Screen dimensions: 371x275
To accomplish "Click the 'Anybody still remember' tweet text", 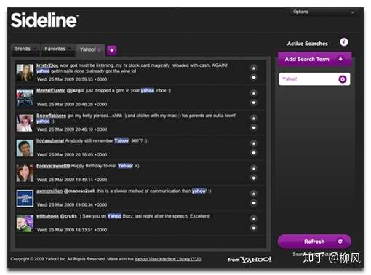I will (89, 141).
